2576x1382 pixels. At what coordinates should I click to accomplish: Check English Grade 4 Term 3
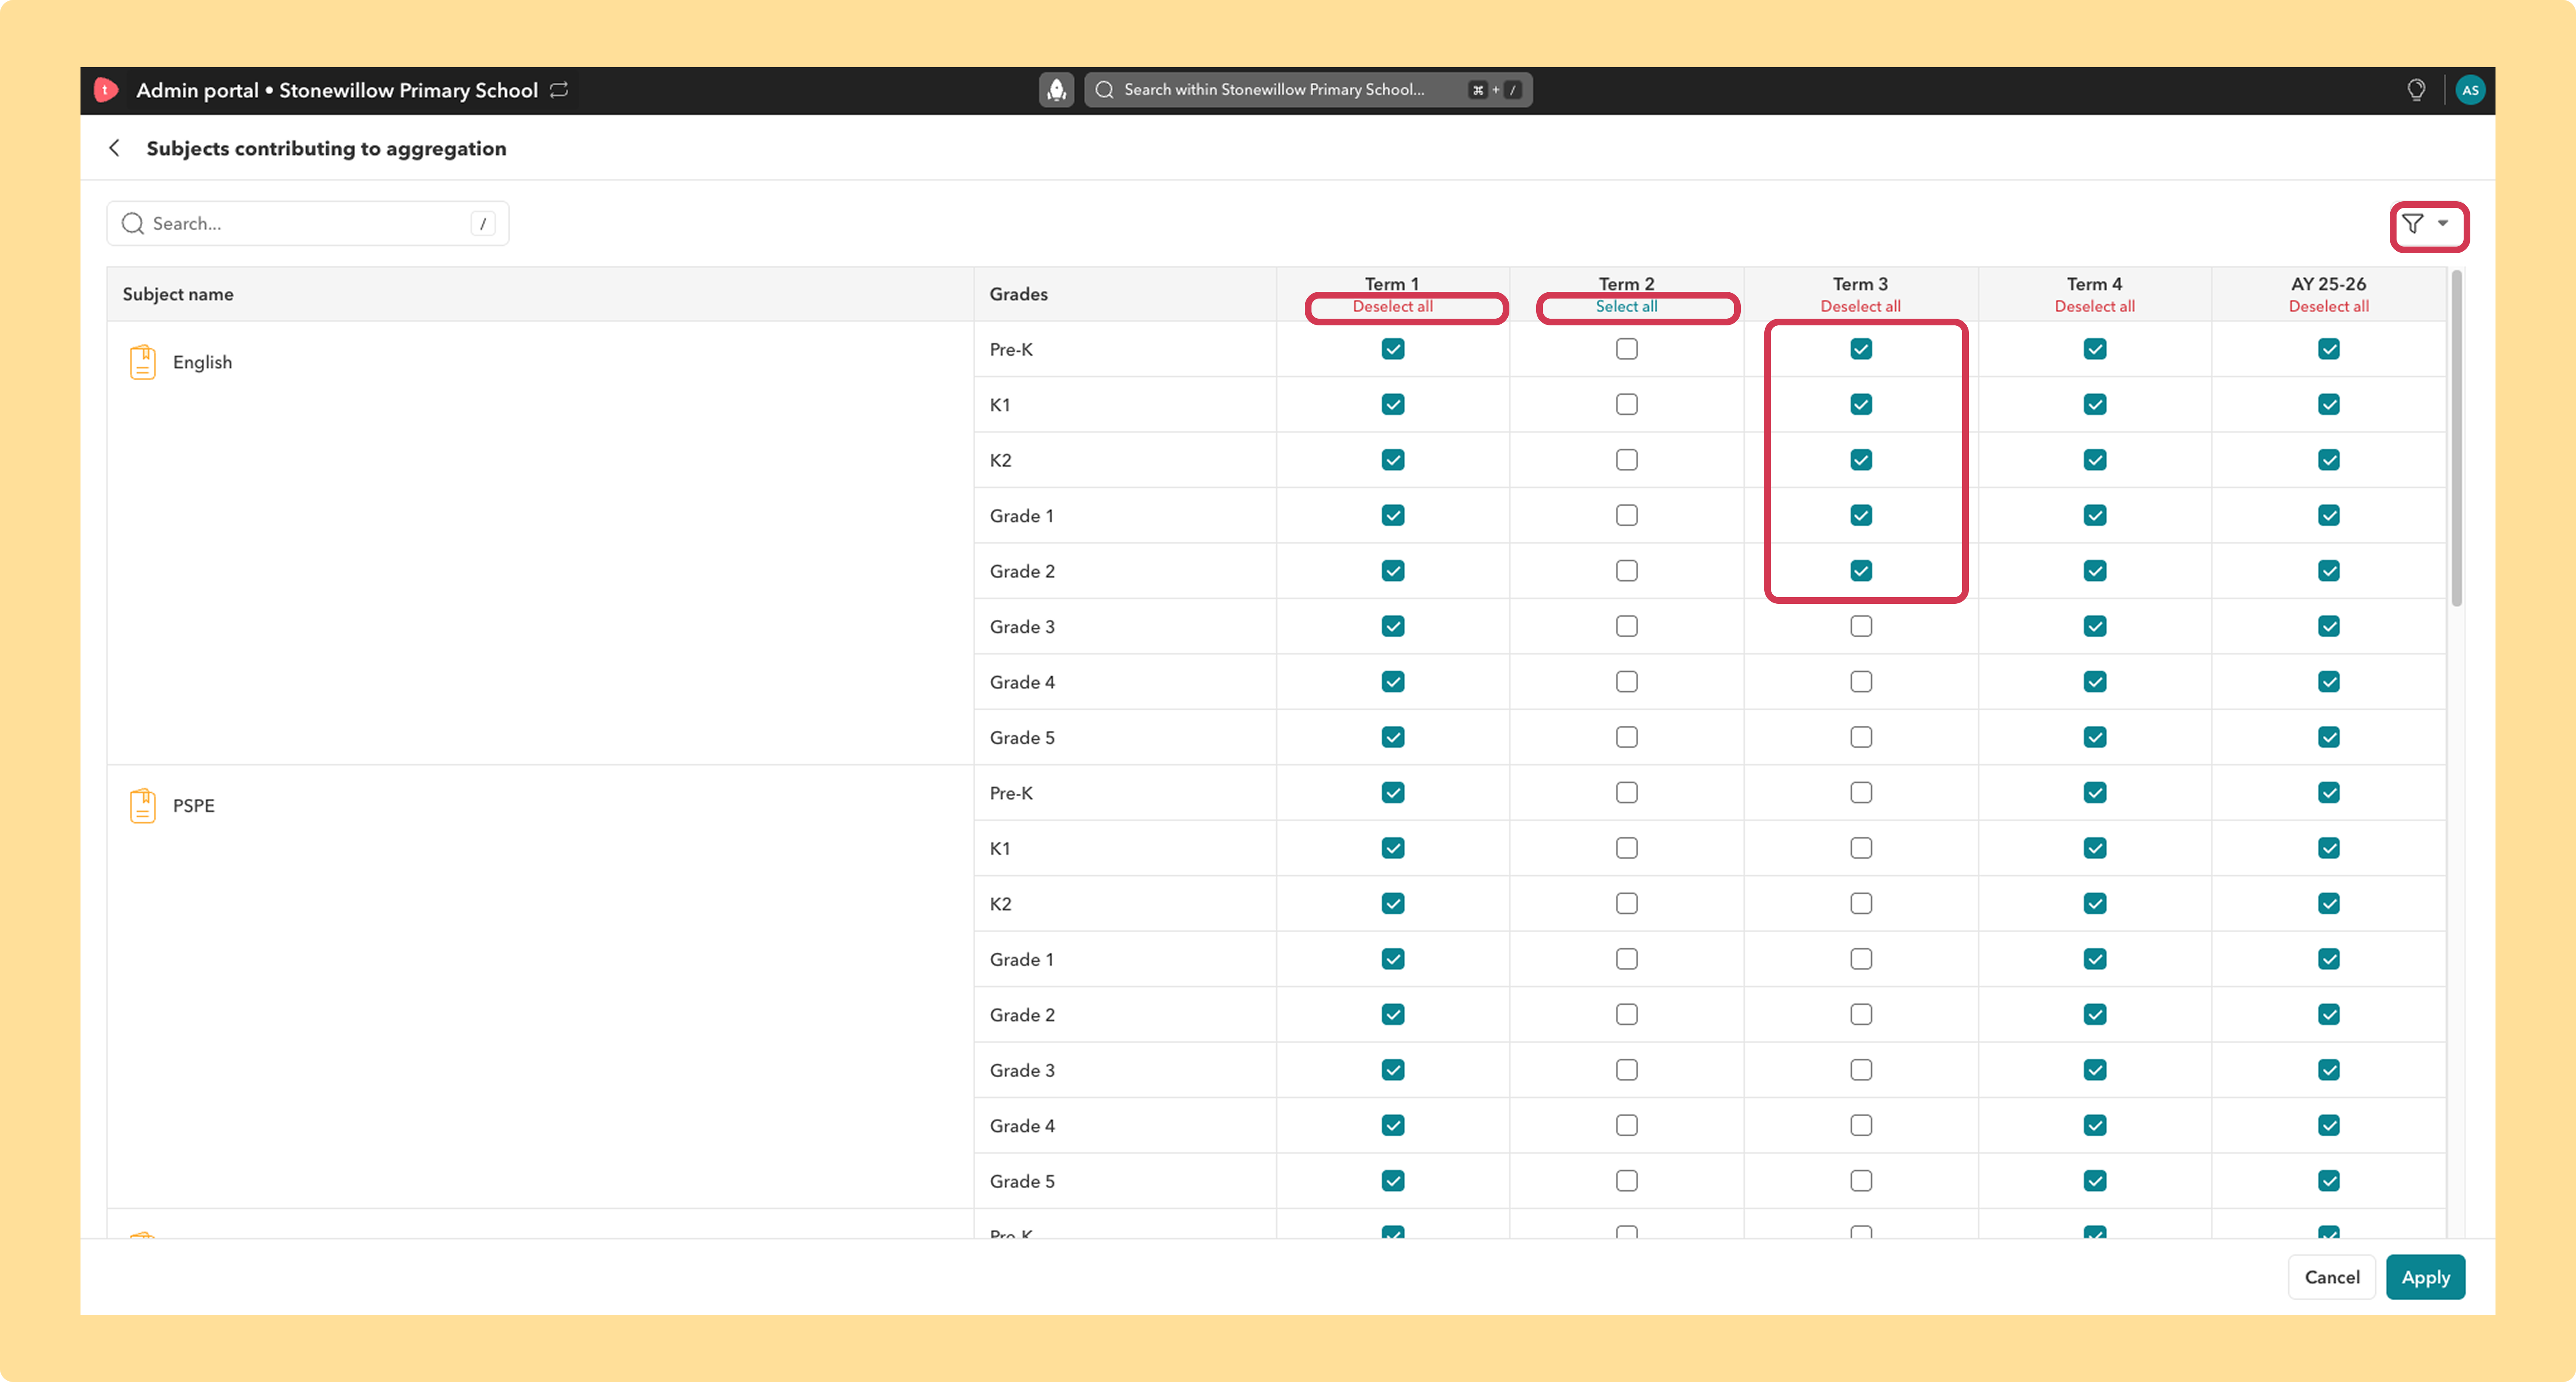click(x=1861, y=682)
